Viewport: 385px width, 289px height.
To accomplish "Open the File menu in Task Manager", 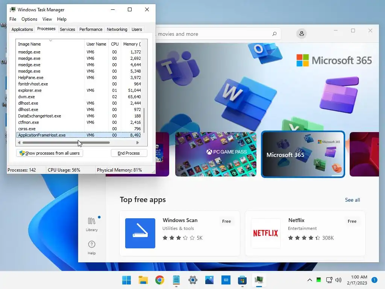I will (13, 19).
